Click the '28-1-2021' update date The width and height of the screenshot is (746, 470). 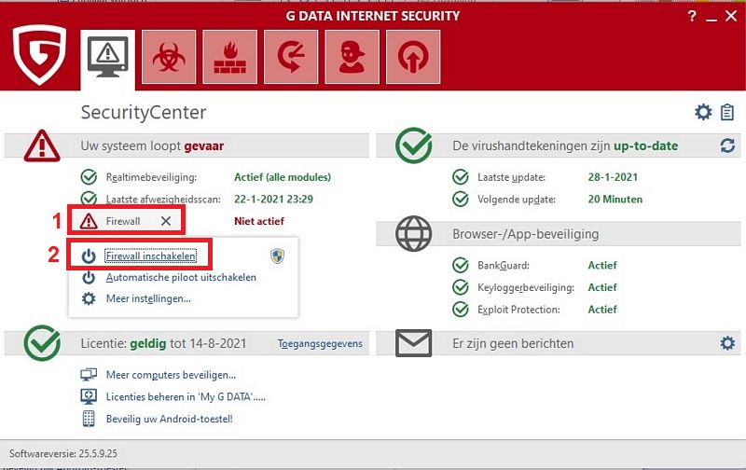613,177
